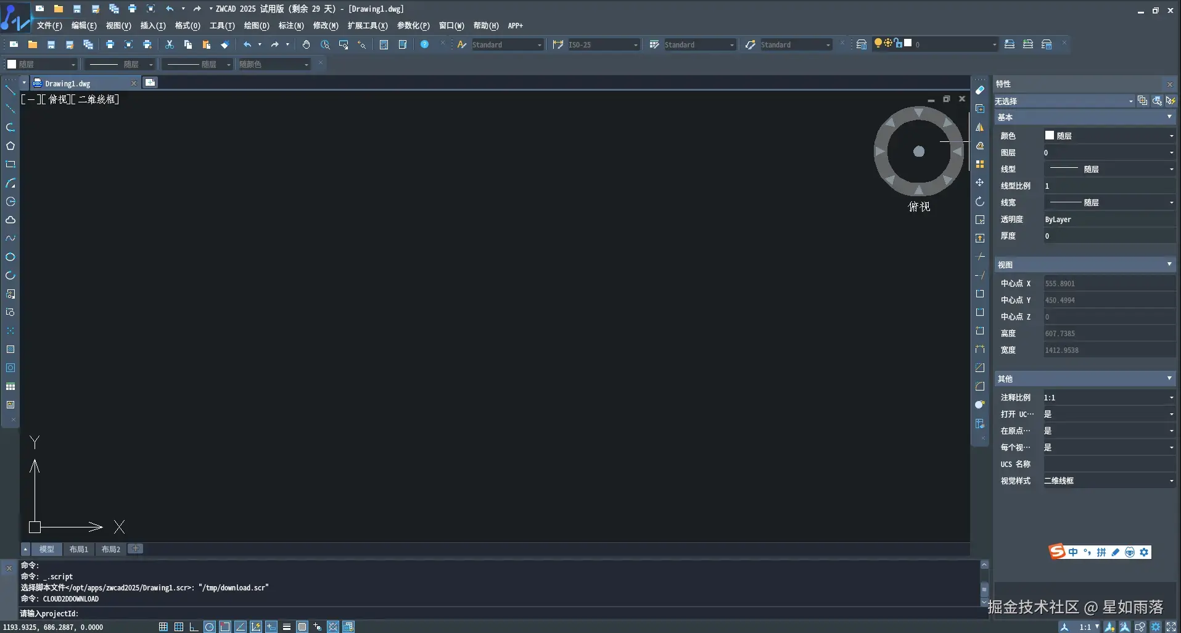Image resolution: width=1181 pixels, height=633 pixels.
Task: Open Help via the blue question icon
Action: tap(425, 44)
